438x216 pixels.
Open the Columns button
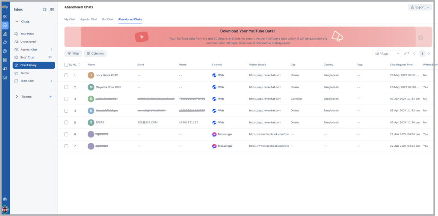point(95,54)
